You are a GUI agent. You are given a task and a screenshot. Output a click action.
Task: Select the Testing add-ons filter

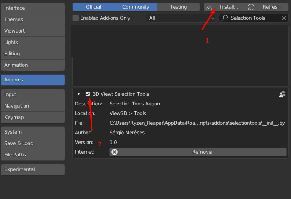tap(178, 7)
